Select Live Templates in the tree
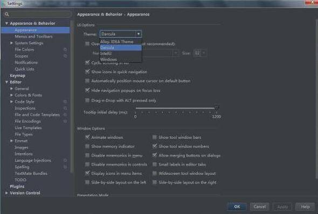 pos(28,127)
